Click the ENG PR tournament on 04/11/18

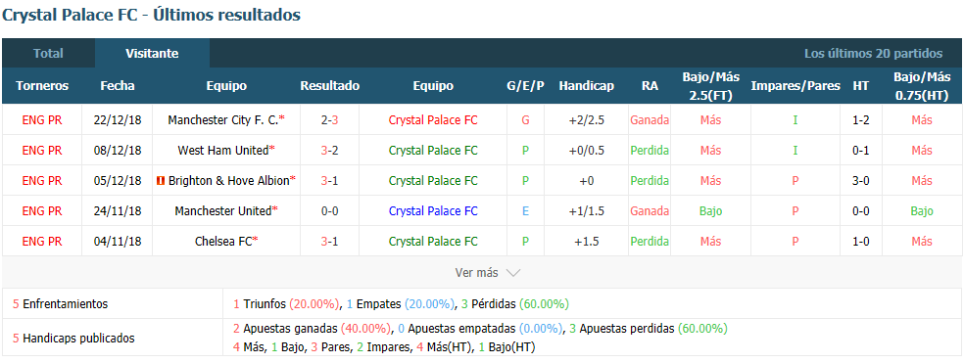point(42,242)
